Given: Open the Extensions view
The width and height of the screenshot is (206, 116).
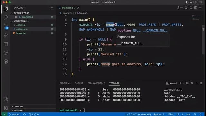Looking at the screenshot, I should [x=6, y=53].
